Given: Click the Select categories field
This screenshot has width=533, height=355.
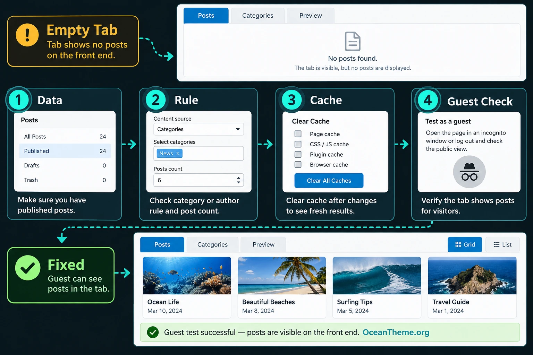Looking at the screenshot, I should 198,153.
